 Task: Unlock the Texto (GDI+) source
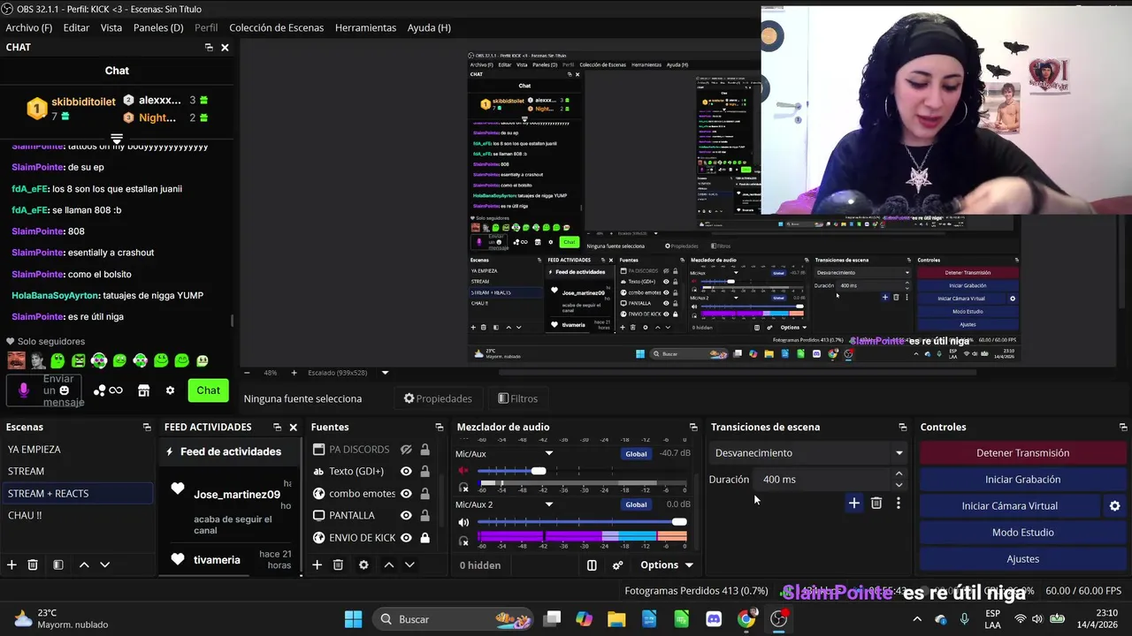pyautogui.click(x=425, y=472)
